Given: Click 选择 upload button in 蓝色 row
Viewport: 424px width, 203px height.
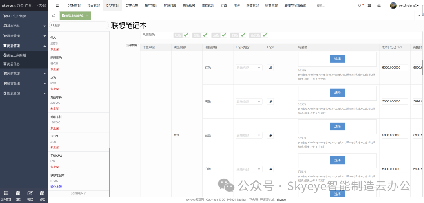Looking at the screenshot, I should (338, 126).
